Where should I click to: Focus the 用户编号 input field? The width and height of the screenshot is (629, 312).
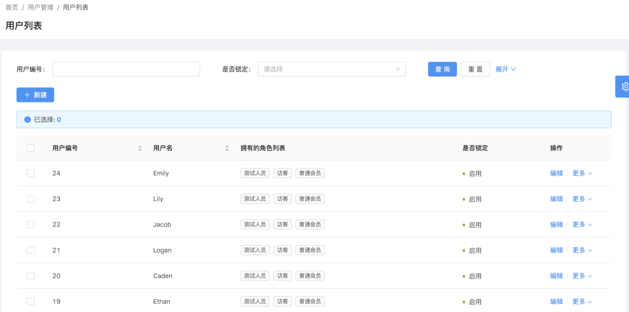[x=126, y=69]
